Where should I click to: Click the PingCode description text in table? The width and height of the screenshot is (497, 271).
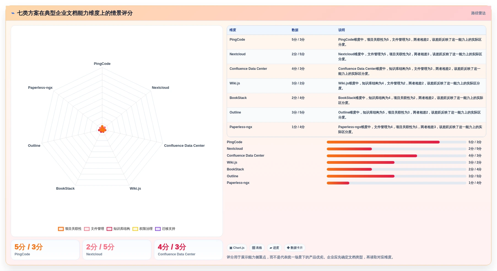410,42
